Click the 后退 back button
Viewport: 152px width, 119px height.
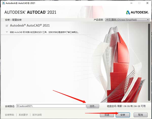point(107,115)
